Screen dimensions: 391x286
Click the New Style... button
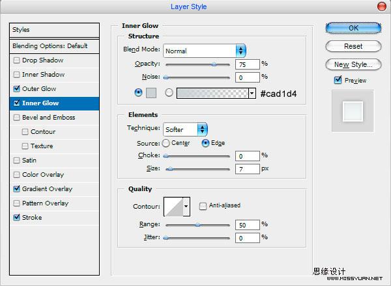click(x=353, y=64)
